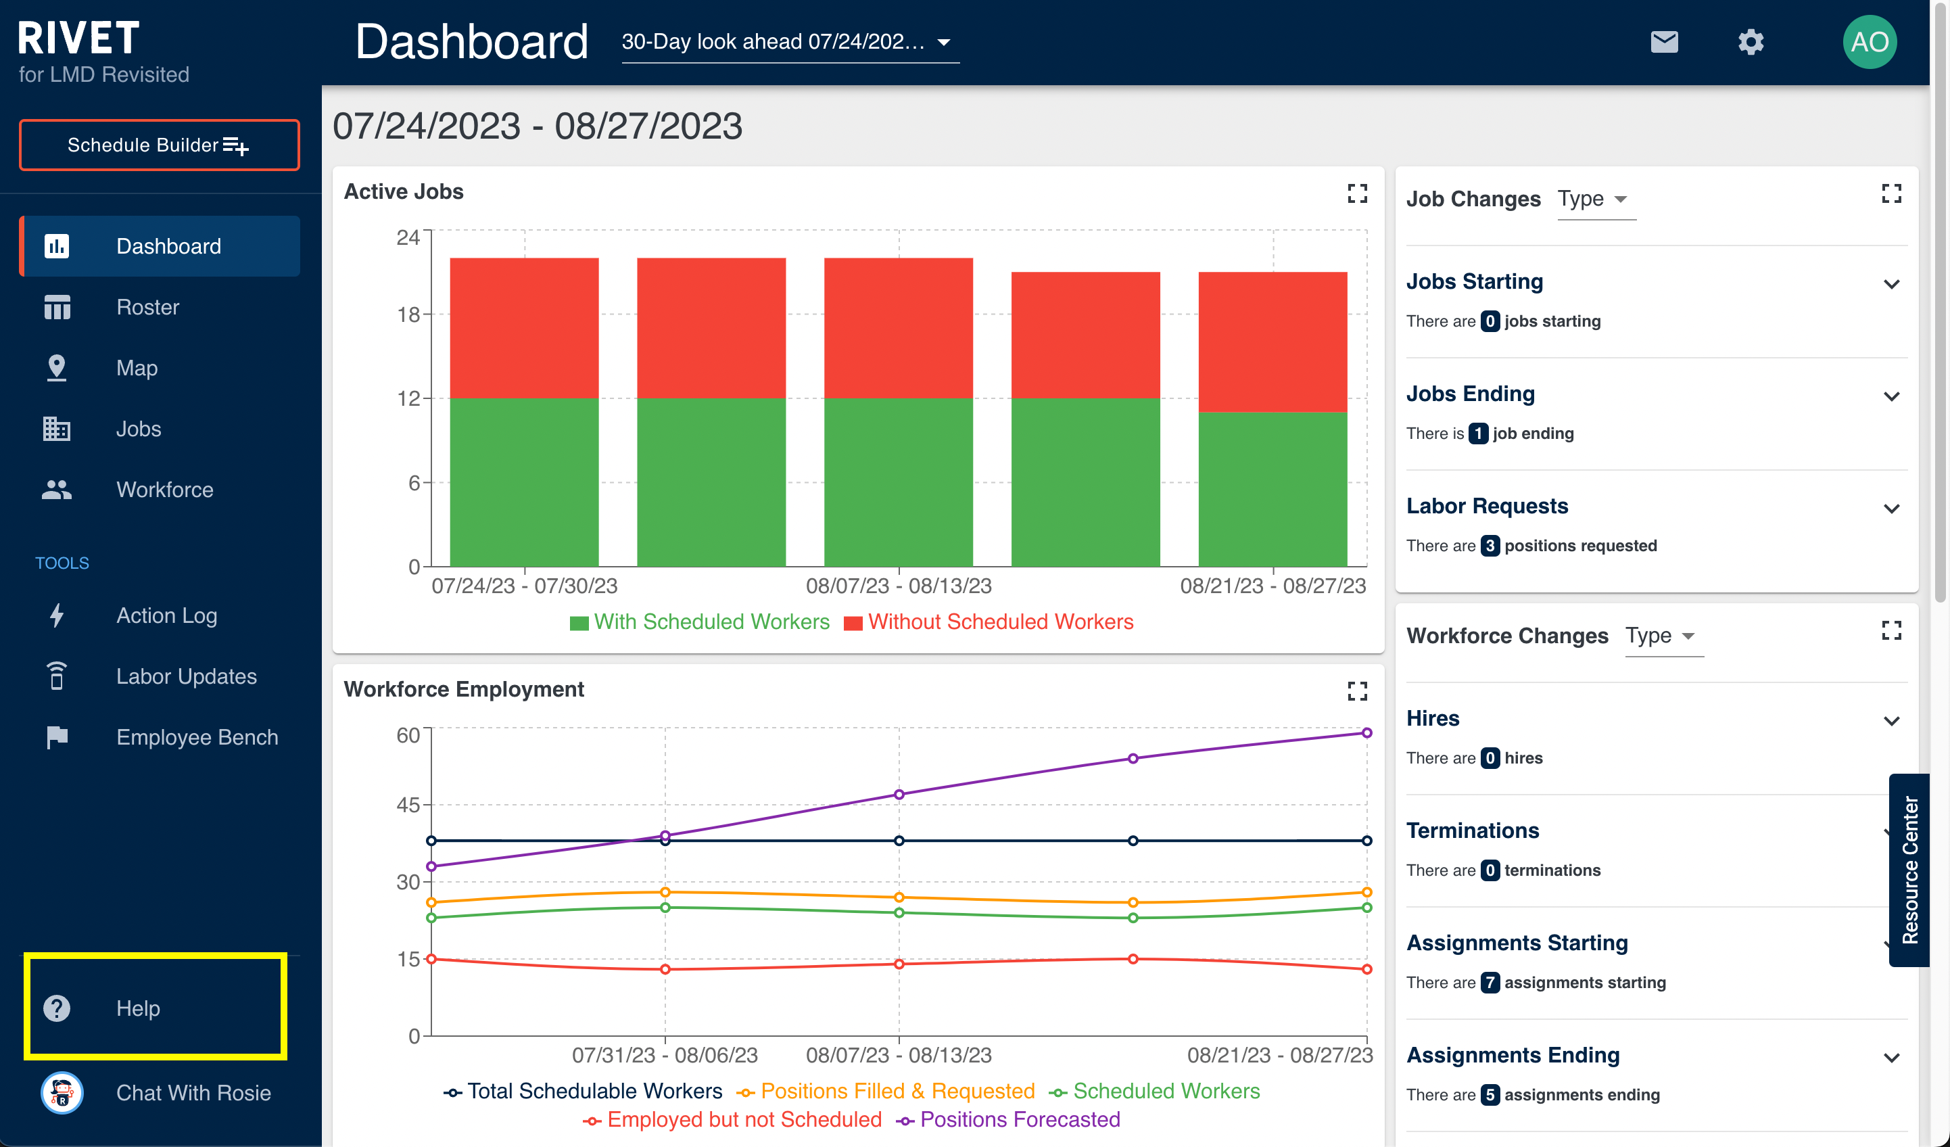The width and height of the screenshot is (1950, 1147).
Task: Open Job Changes Type dropdown
Action: tap(1595, 199)
